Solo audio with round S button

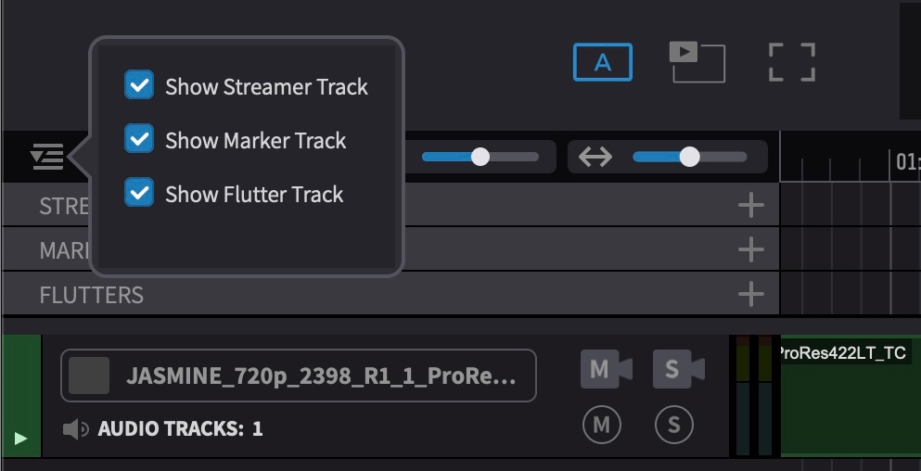673,425
